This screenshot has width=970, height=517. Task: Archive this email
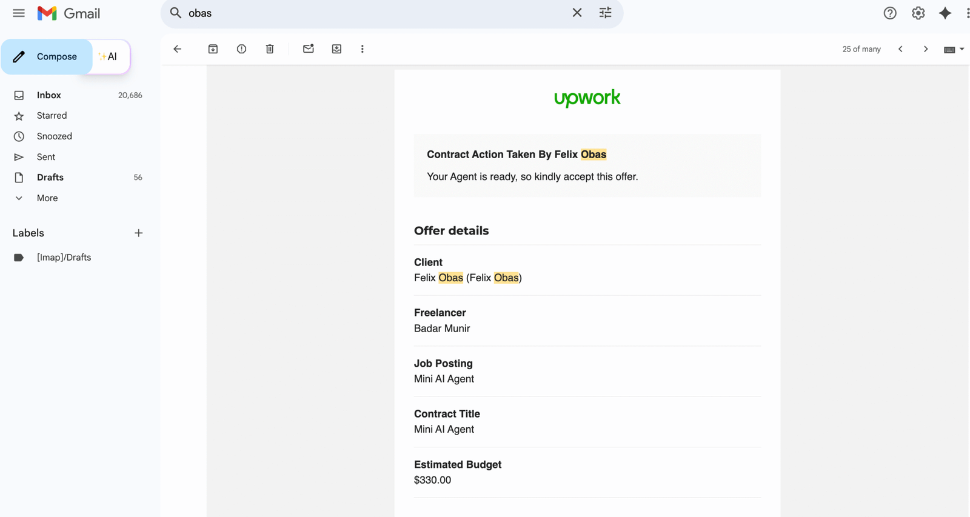tap(213, 49)
